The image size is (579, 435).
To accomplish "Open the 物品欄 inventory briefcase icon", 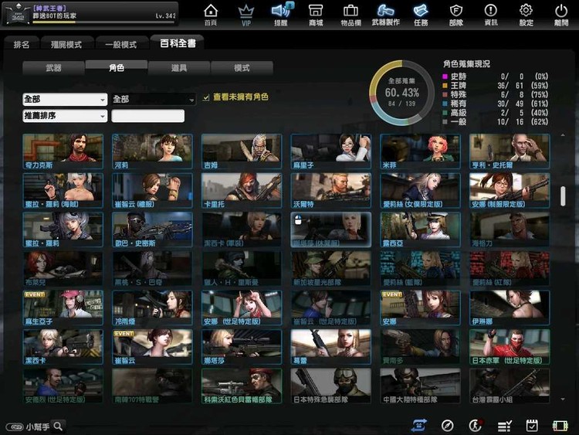I will tap(350, 15).
